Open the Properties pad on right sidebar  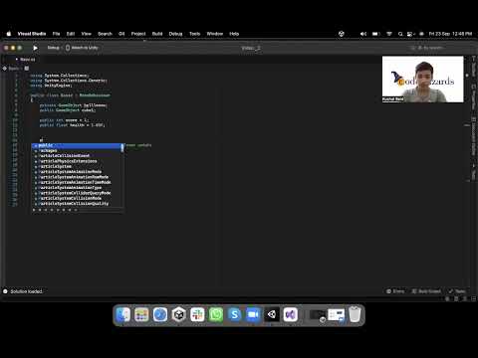click(474, 96)
